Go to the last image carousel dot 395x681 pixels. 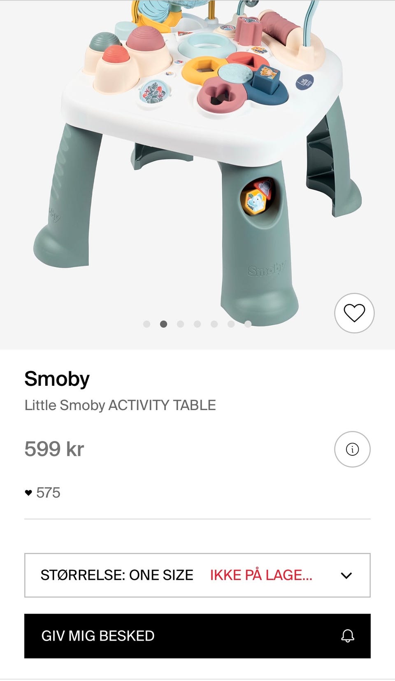pyautogui.click(x=248, y=324)
